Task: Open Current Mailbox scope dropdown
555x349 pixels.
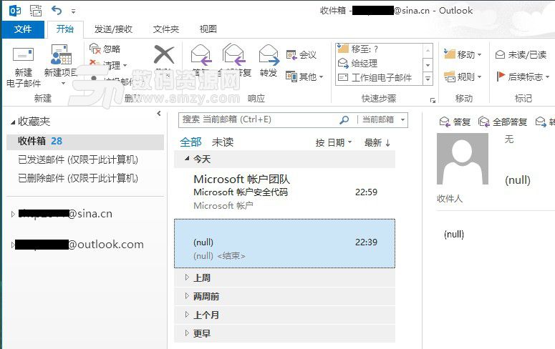Action: coord(384,120)
